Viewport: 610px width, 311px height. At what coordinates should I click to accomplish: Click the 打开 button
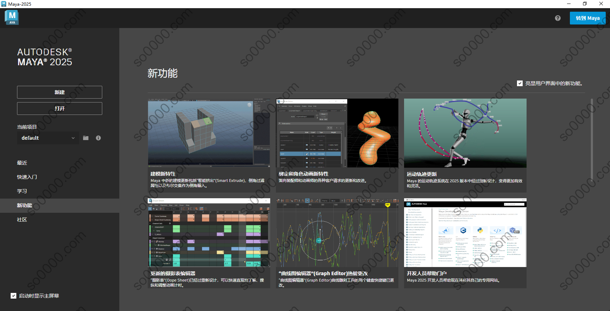point(60,109)
